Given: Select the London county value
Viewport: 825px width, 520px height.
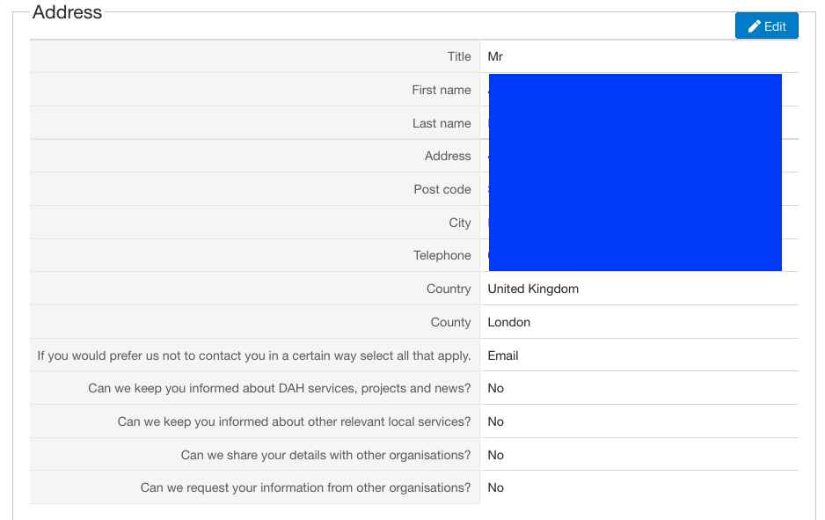Looking at the screenshot, I should click(x=509, y=322).
